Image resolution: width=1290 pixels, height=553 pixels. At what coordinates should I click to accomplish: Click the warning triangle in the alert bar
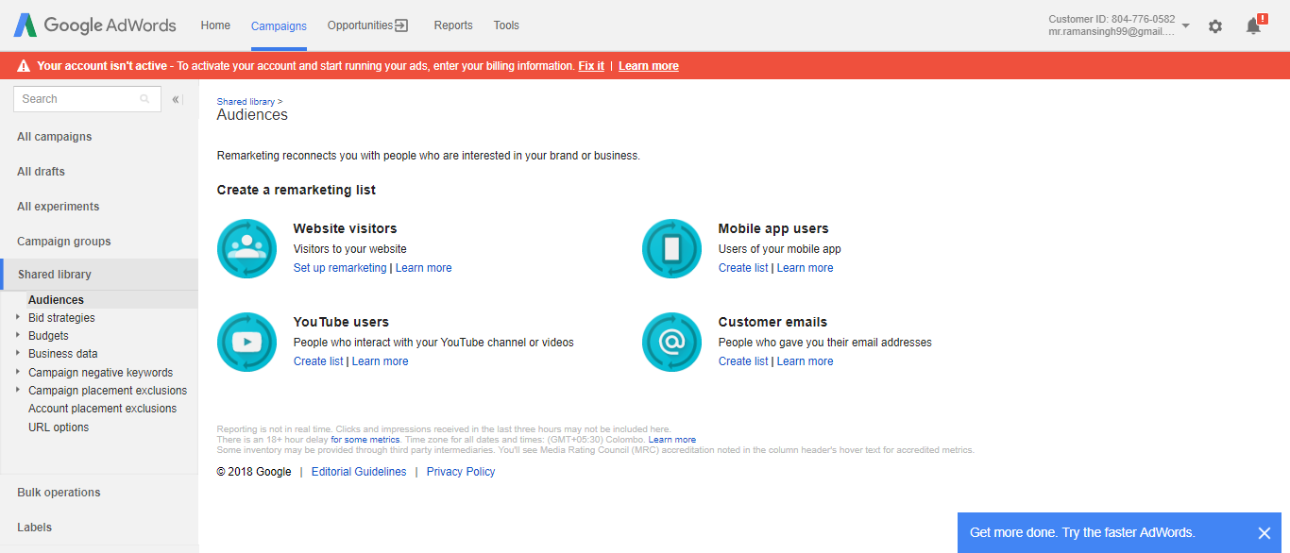point(24,66)
